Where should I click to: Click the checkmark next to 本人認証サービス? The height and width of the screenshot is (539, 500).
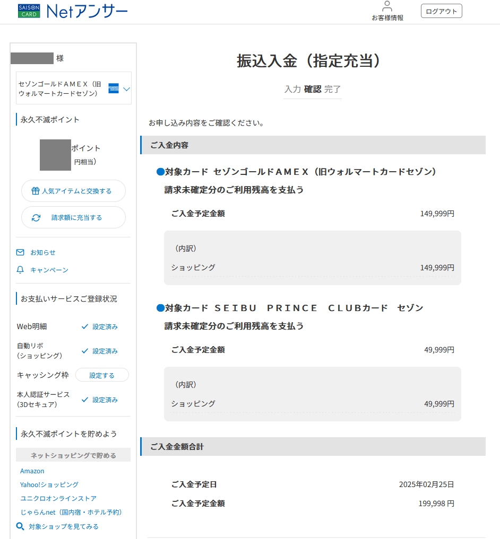85,400
